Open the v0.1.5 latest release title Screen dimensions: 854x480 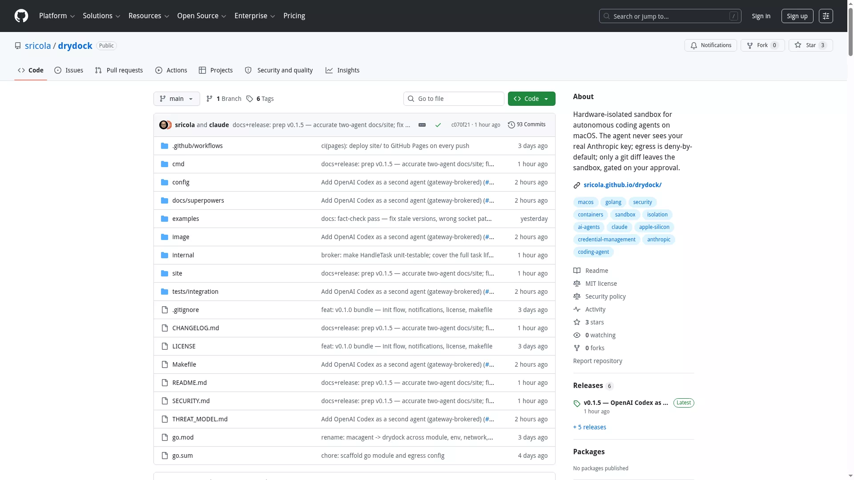click(x=626, y=403)
